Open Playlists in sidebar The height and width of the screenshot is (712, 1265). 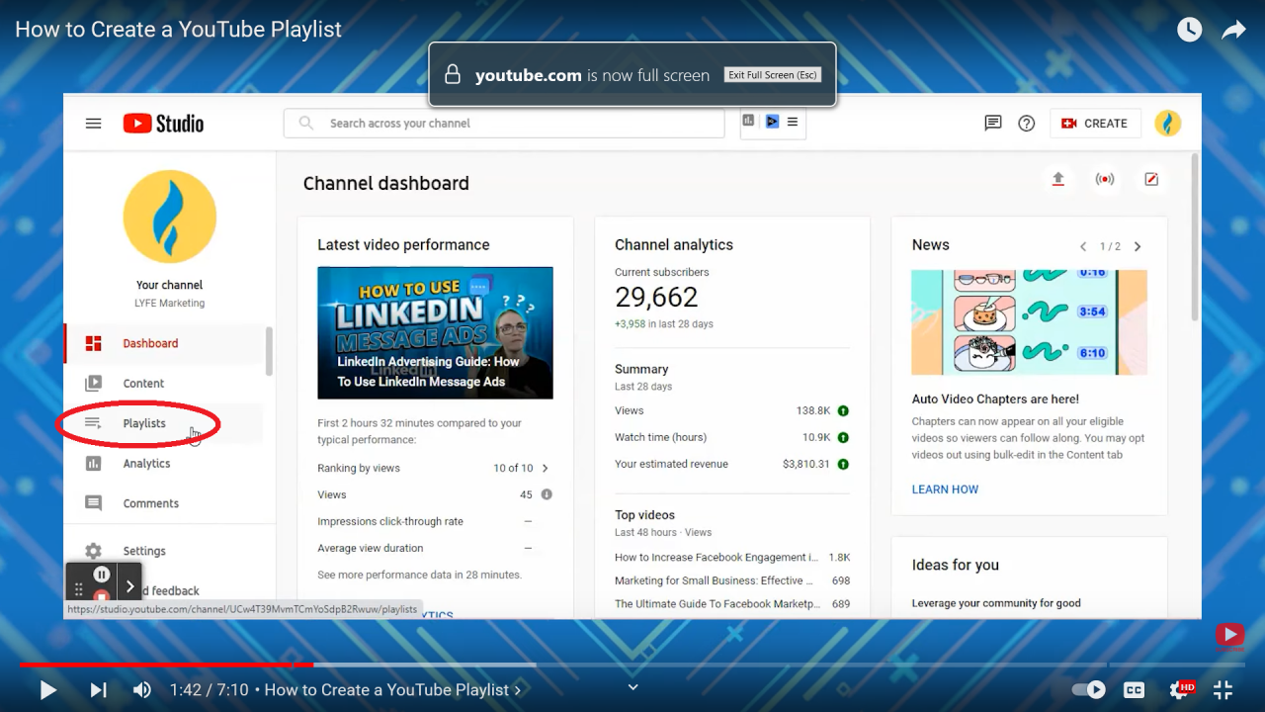click(x=144, y=423)
